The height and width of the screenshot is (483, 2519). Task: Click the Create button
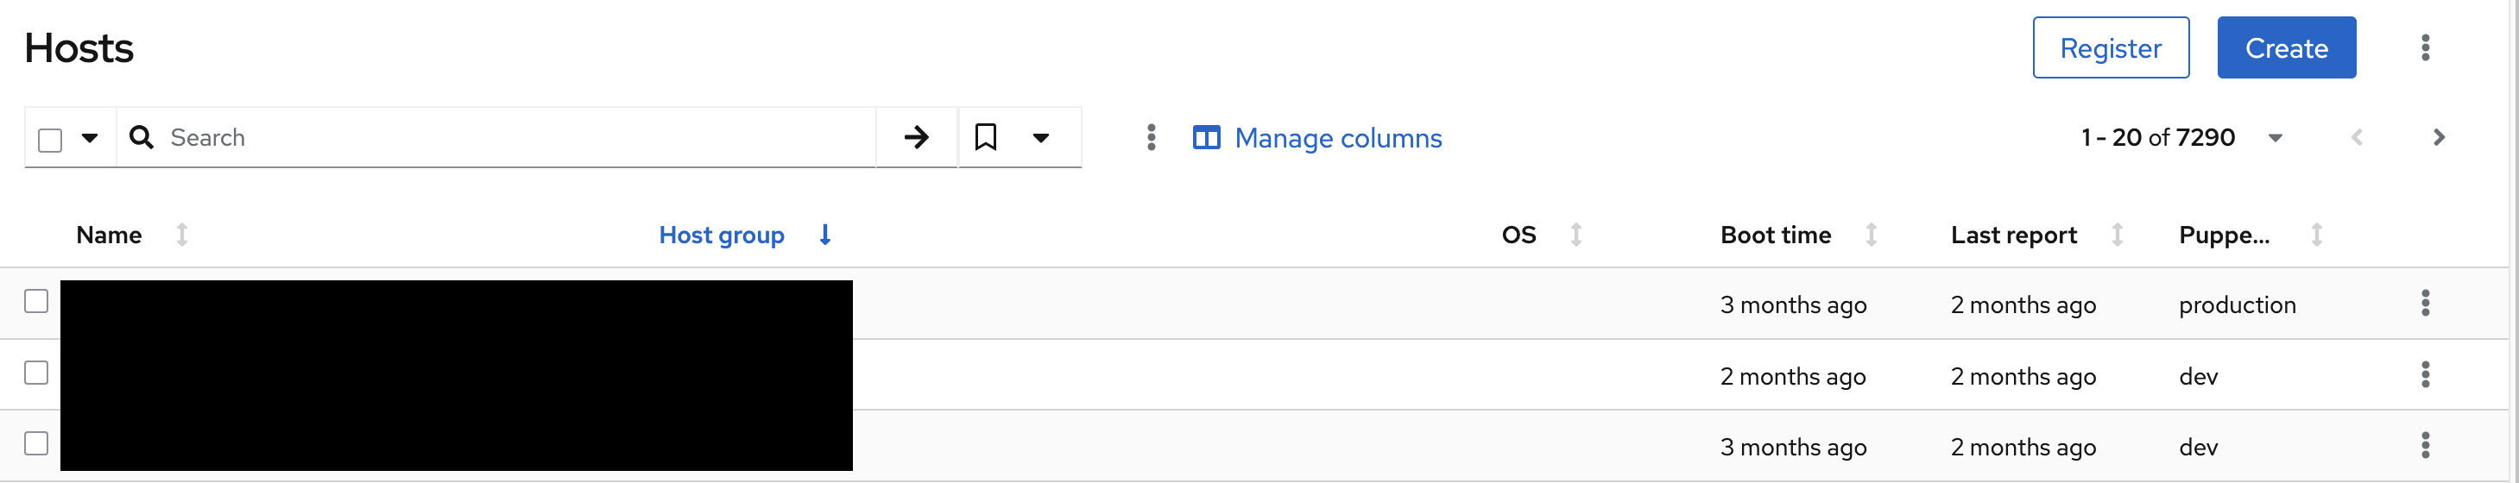[2286, 48]
